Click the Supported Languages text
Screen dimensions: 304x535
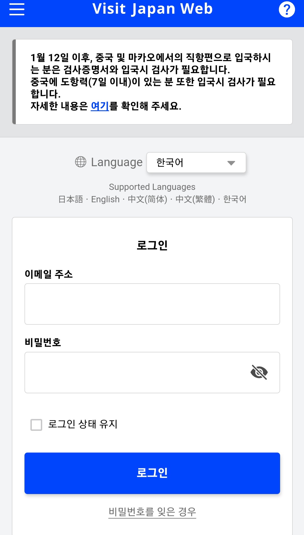pos(152,187)
